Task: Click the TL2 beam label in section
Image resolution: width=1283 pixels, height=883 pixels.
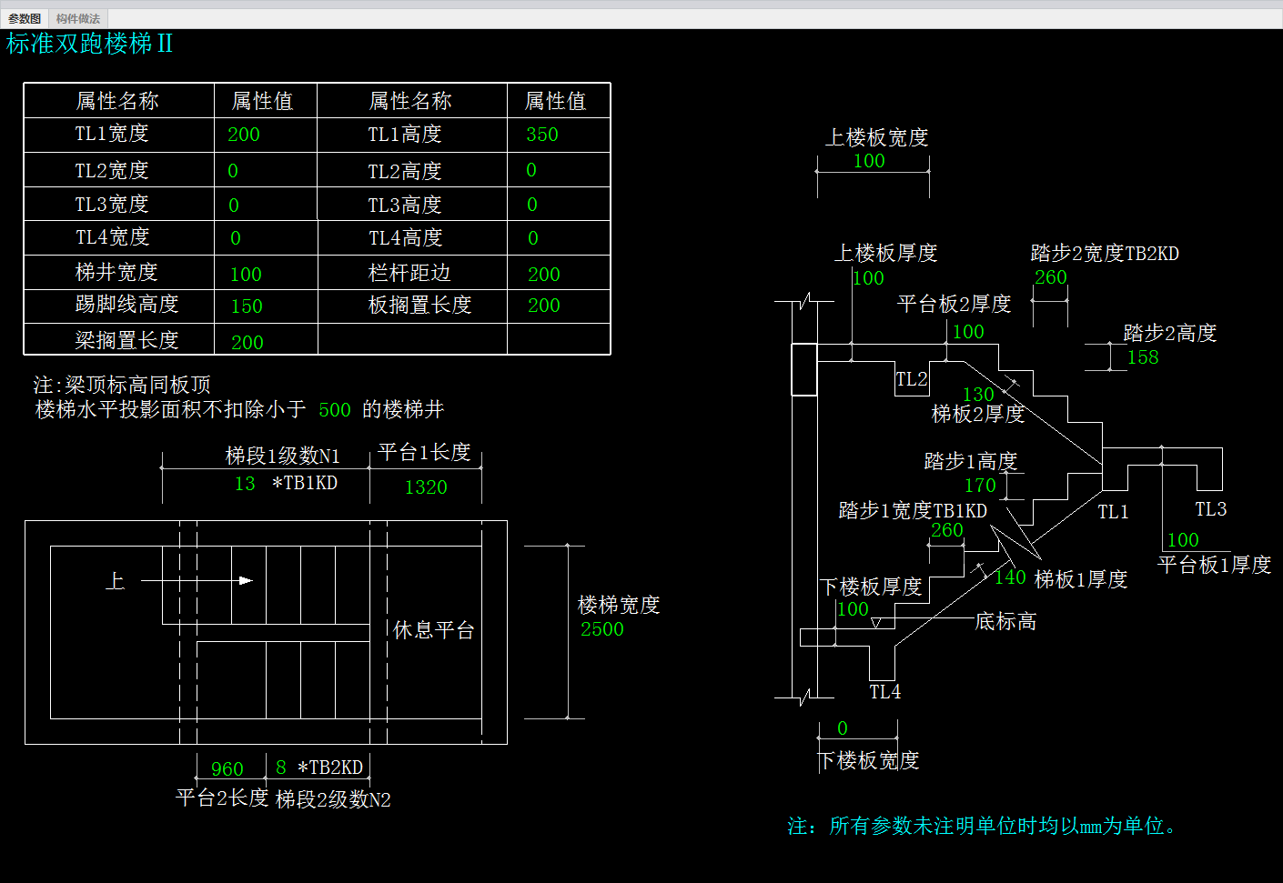Action: [912, 379]
